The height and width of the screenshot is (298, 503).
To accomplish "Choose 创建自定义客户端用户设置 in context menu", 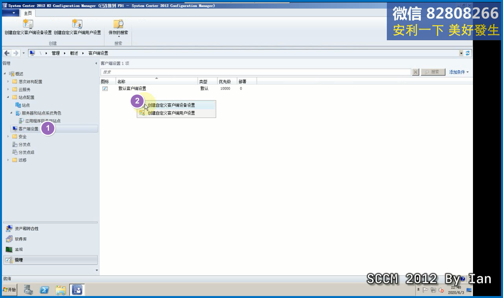I will coord(176,113).
